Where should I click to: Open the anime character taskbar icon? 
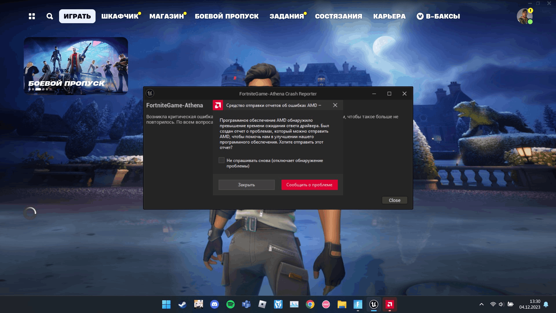pyautogui.click(x=198, y=304)
